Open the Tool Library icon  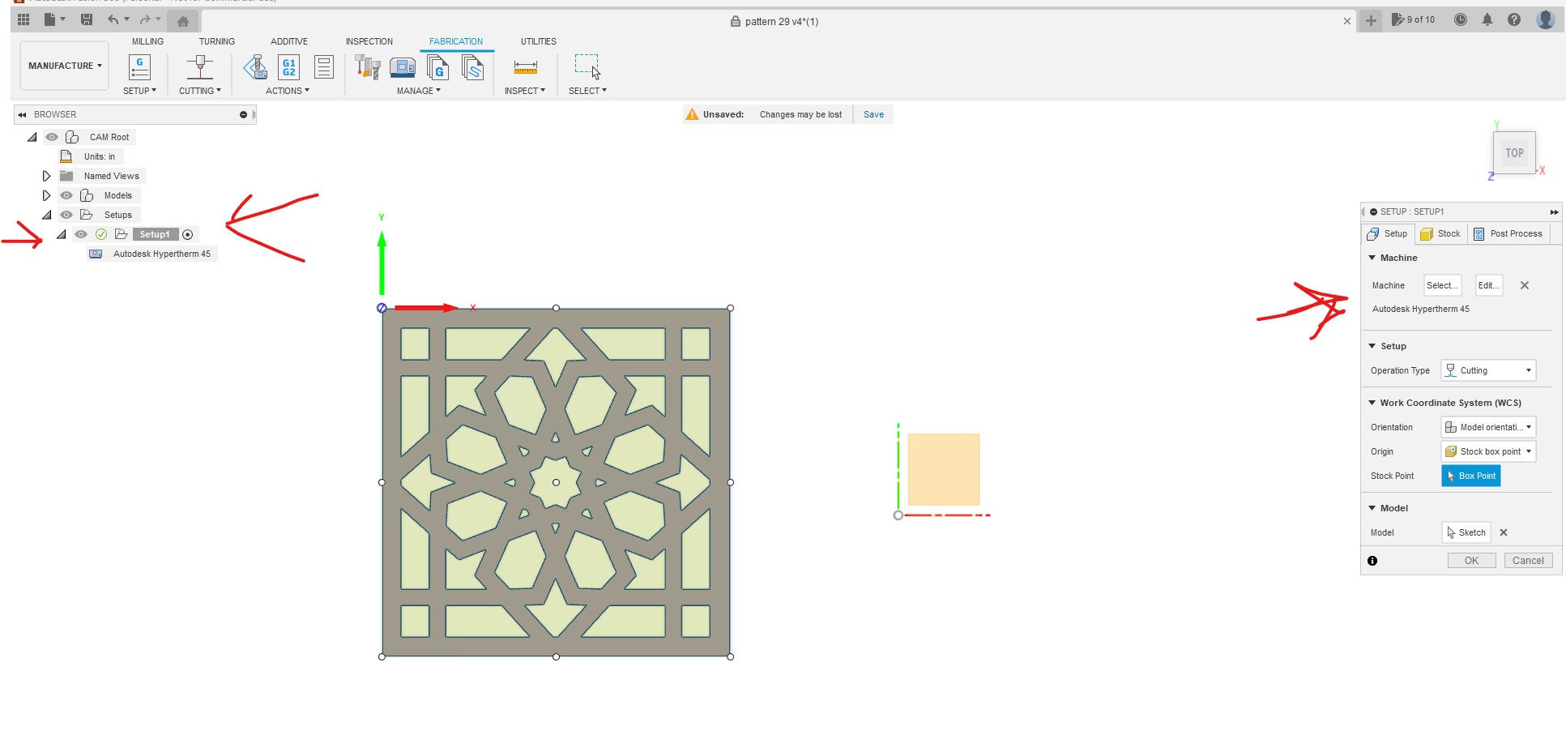[x=367, y=66]
